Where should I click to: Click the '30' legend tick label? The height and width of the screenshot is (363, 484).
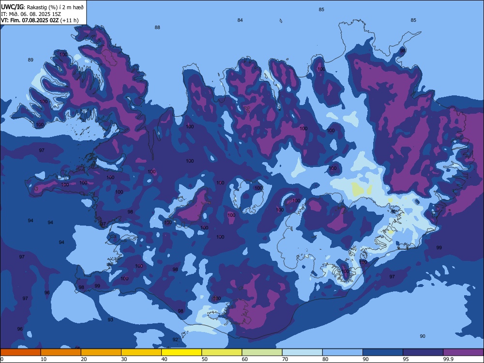pyautogui.click(x=124, y=359)
